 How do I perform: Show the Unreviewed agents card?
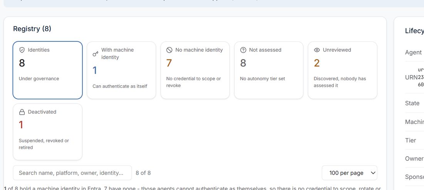pyautogui.click(x=343, y=70)
